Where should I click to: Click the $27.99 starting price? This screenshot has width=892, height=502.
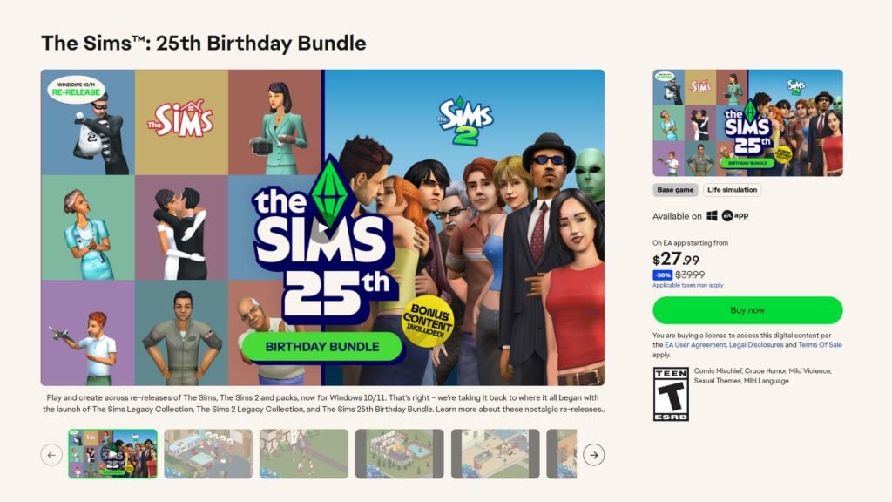[x=675, y=259]
